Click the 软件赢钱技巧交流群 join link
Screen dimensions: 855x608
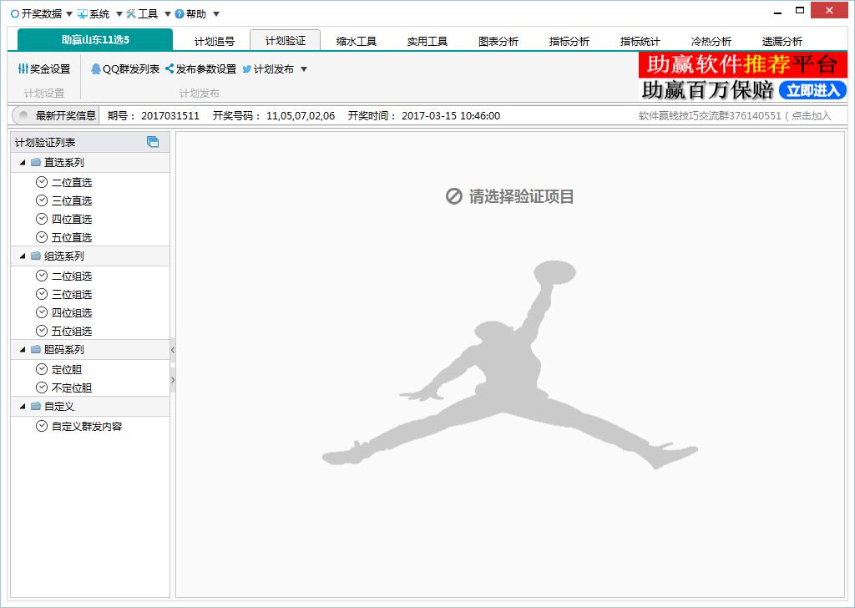pyautogui.click(x=735, y=116)
